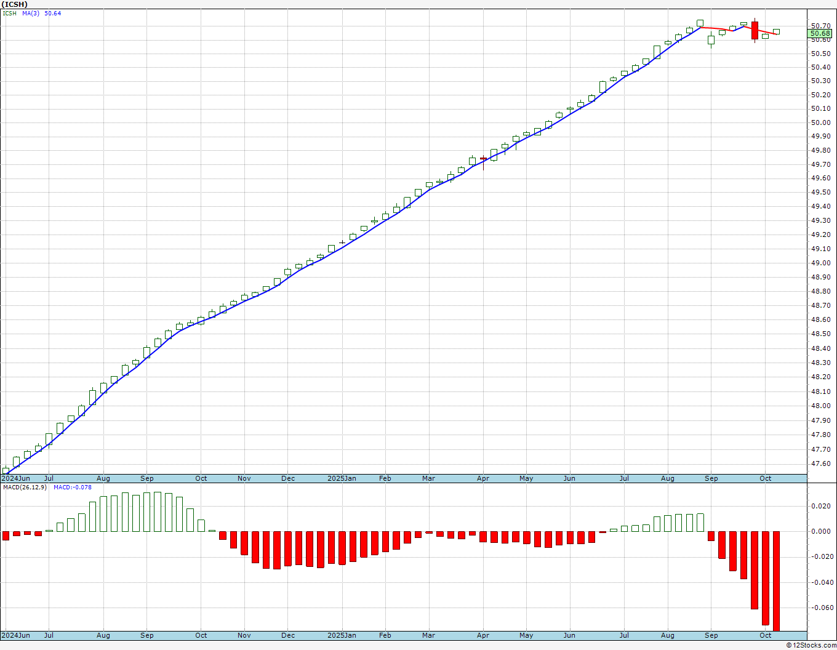Click the tallest red MACD histogram bar

click(777, 581)
